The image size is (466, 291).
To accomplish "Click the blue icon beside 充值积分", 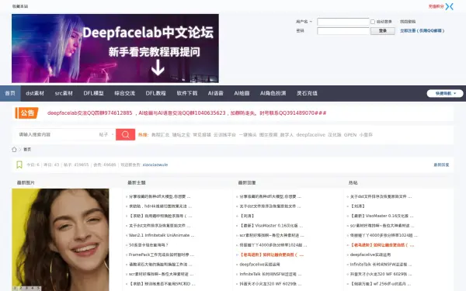I will pyautogui.click(x=450, y=6).
